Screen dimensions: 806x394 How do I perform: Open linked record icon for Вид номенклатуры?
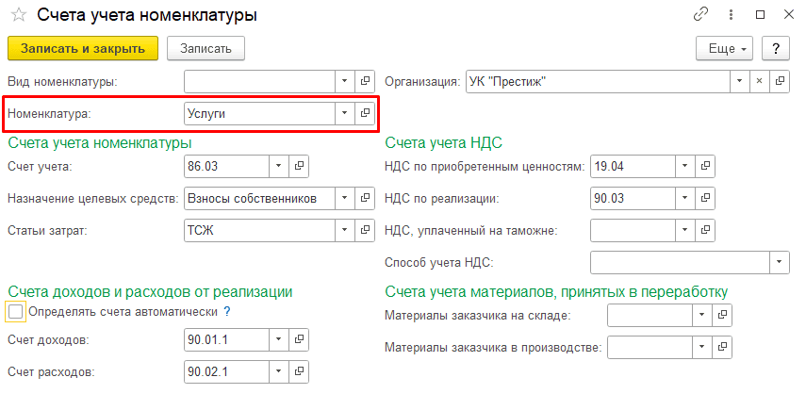click(x=365, y=81)
